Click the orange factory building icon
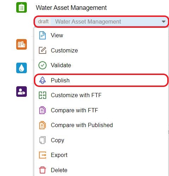169x176 pixels. 22,44
